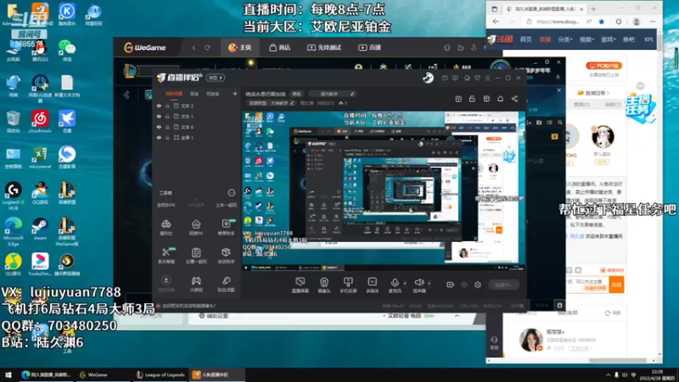Open the 视频 dropdown on Douyu

(586, 39)
